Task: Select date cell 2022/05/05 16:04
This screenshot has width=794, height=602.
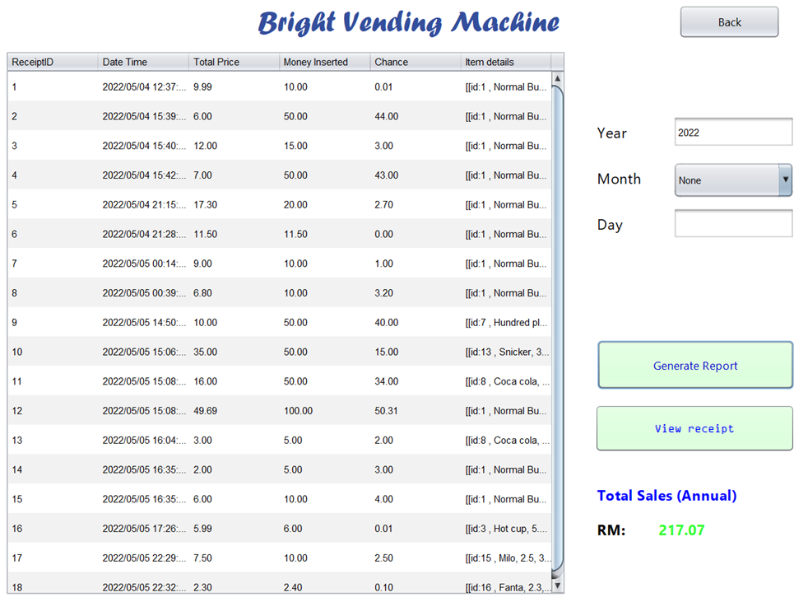Action: 143,440
